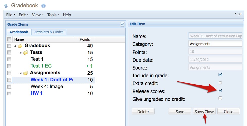The height and width of the screenshot is (126, 247).
Task: Click the Name input field
Action: [215, 36]
